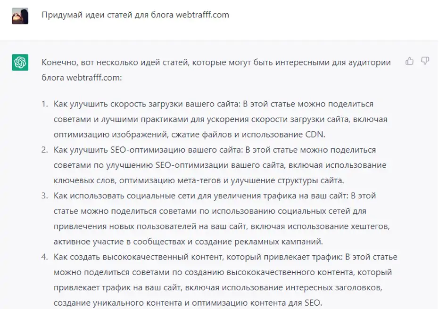The height and width of the screenshot is (309, 439).
Task: Click the word "CDN" in item one
Action: pyautogui.click(x=315, y=135)
